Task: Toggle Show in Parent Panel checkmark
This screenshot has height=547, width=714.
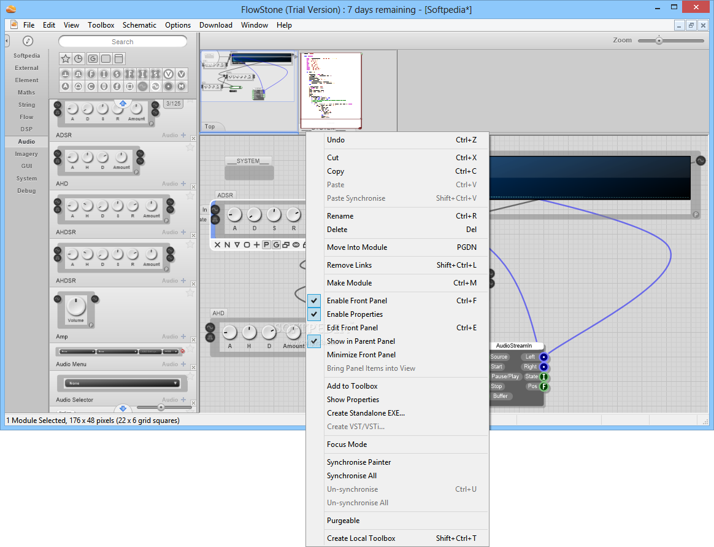Action: pos(314,341)
